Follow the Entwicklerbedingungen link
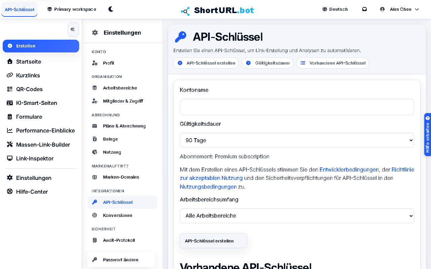This screenshot has width=431, height=269. point(349,169)
